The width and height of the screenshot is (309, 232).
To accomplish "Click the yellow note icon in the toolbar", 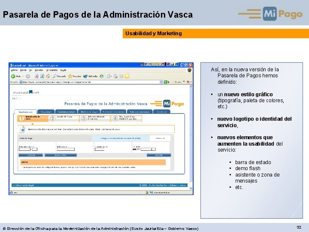I will tap(127, 76).
